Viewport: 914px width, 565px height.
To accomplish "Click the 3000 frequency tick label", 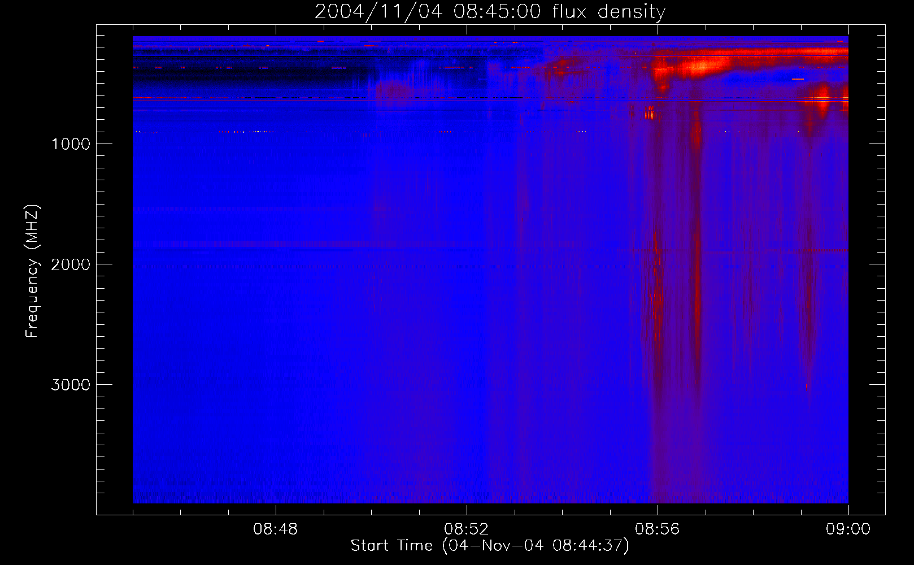I will click(71, 385).
